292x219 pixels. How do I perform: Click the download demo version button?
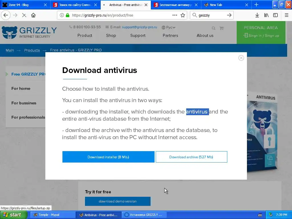coord(118,201)
